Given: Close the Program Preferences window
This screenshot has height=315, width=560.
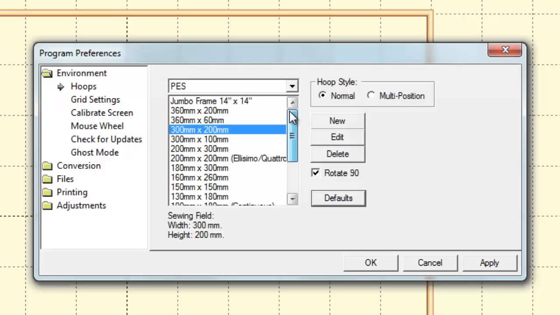Looking at the screenshot, I should (505, 50).
